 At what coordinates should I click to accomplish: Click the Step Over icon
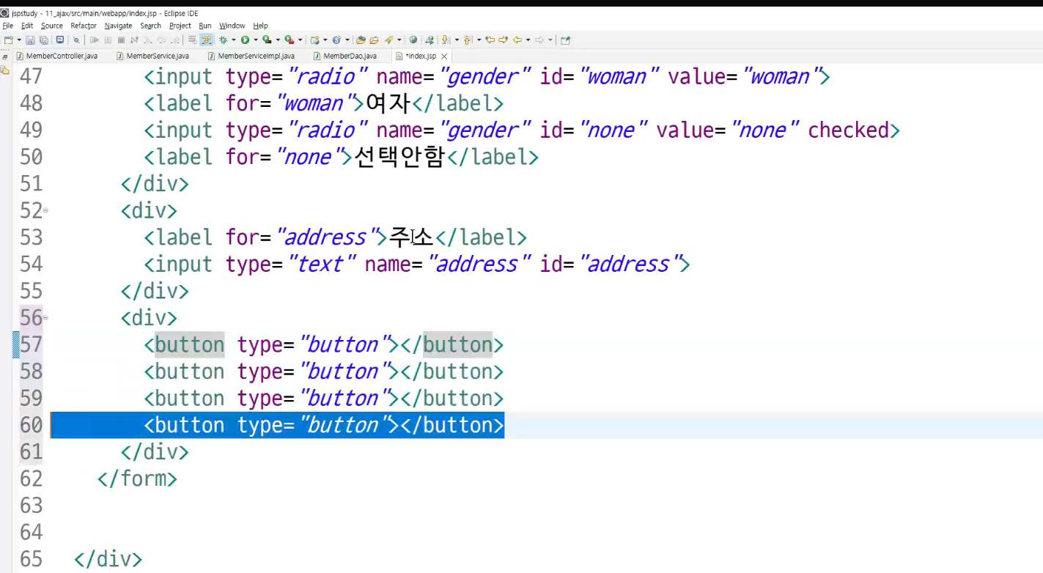click(161, 40)
